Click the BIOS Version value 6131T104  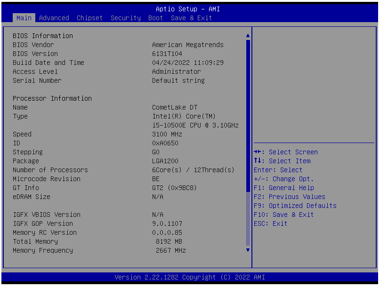pos(167,54)
